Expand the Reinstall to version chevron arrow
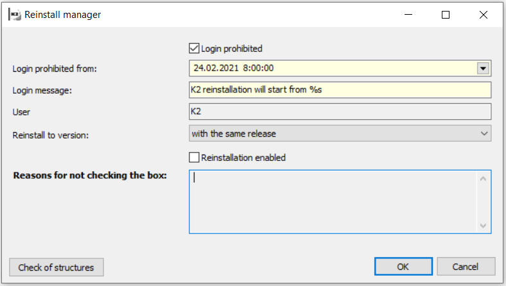Screen dimensions: 506x286 click(x=484, y=133)
